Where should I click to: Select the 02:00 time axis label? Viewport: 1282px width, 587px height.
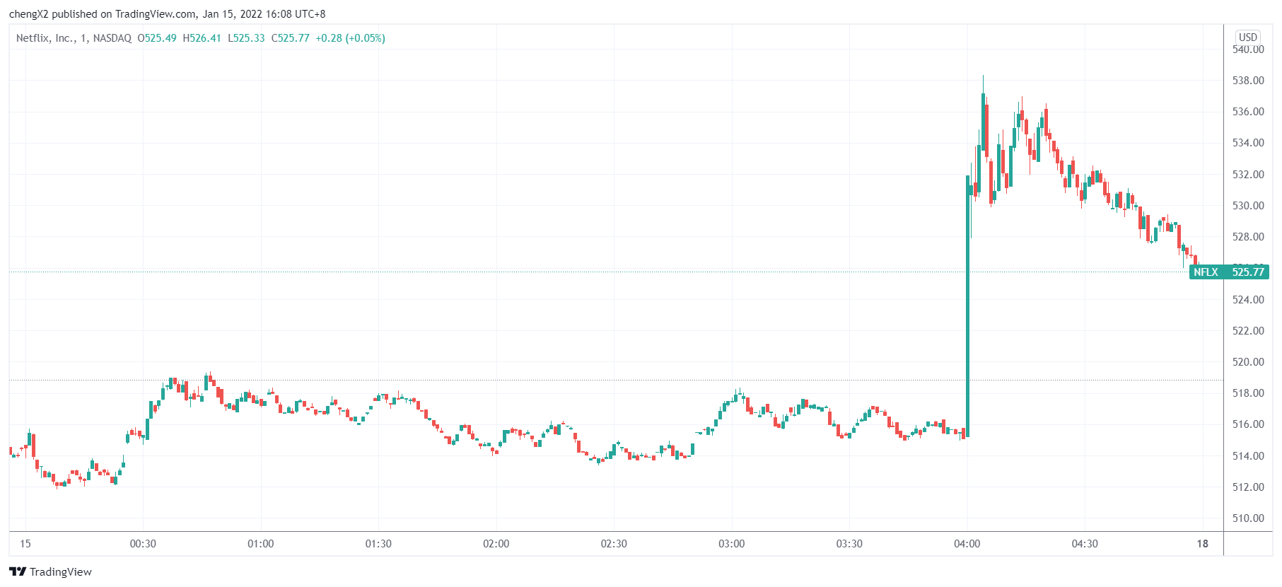[x=496, y=544]
